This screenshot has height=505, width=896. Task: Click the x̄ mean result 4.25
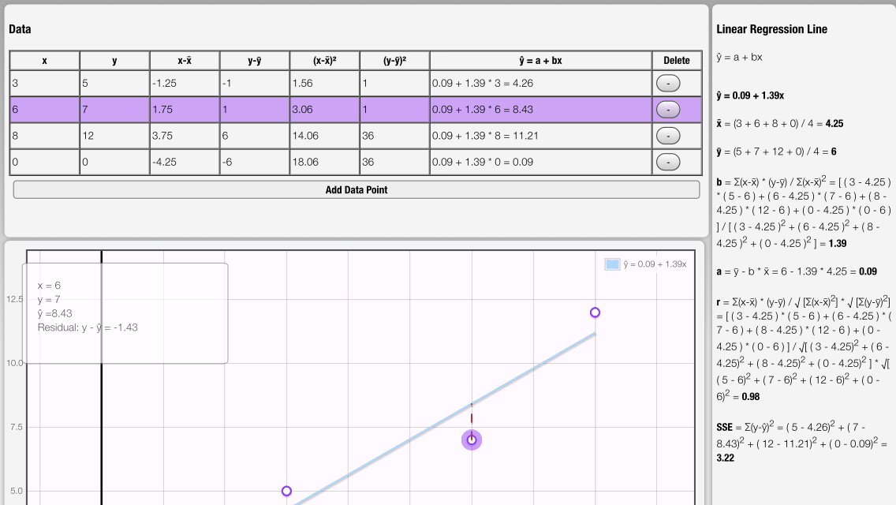tap(834, 124)
